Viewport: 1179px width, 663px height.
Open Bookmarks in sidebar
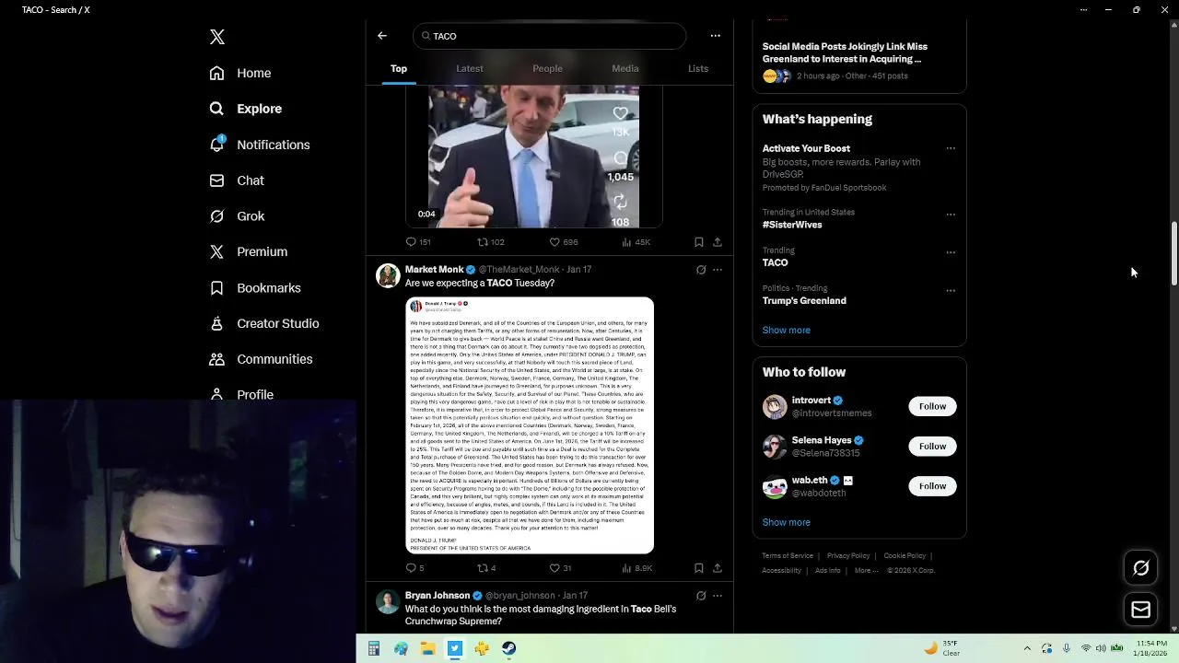click(x=255, y=287)
